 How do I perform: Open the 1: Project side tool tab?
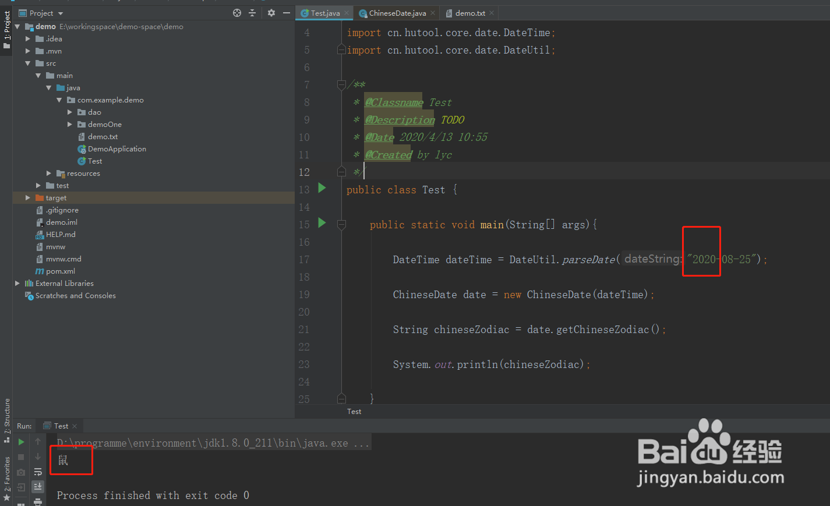click(6, 30)
